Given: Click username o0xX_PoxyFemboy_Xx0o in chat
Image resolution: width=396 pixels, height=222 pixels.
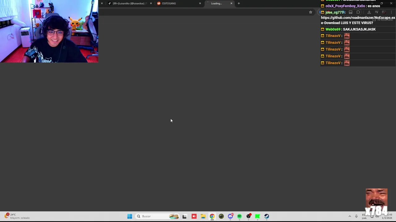Looking at the screenshot, I should pos(345,6).
